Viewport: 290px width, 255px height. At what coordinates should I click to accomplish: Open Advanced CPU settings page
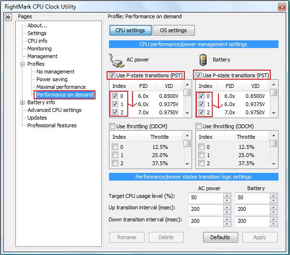pyautogui.click(x=54, y=110)
